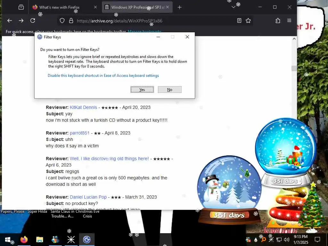The width and height of the screenshot is (328, 246).
Task: Toggle Firefox reader view
Action: click(x=239, y=20)
